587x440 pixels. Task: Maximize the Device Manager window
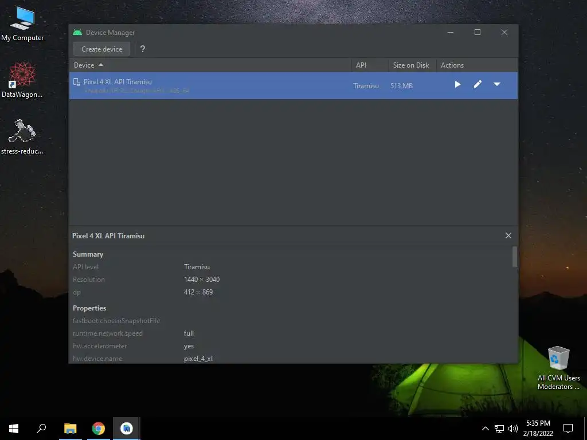point(478,33)
